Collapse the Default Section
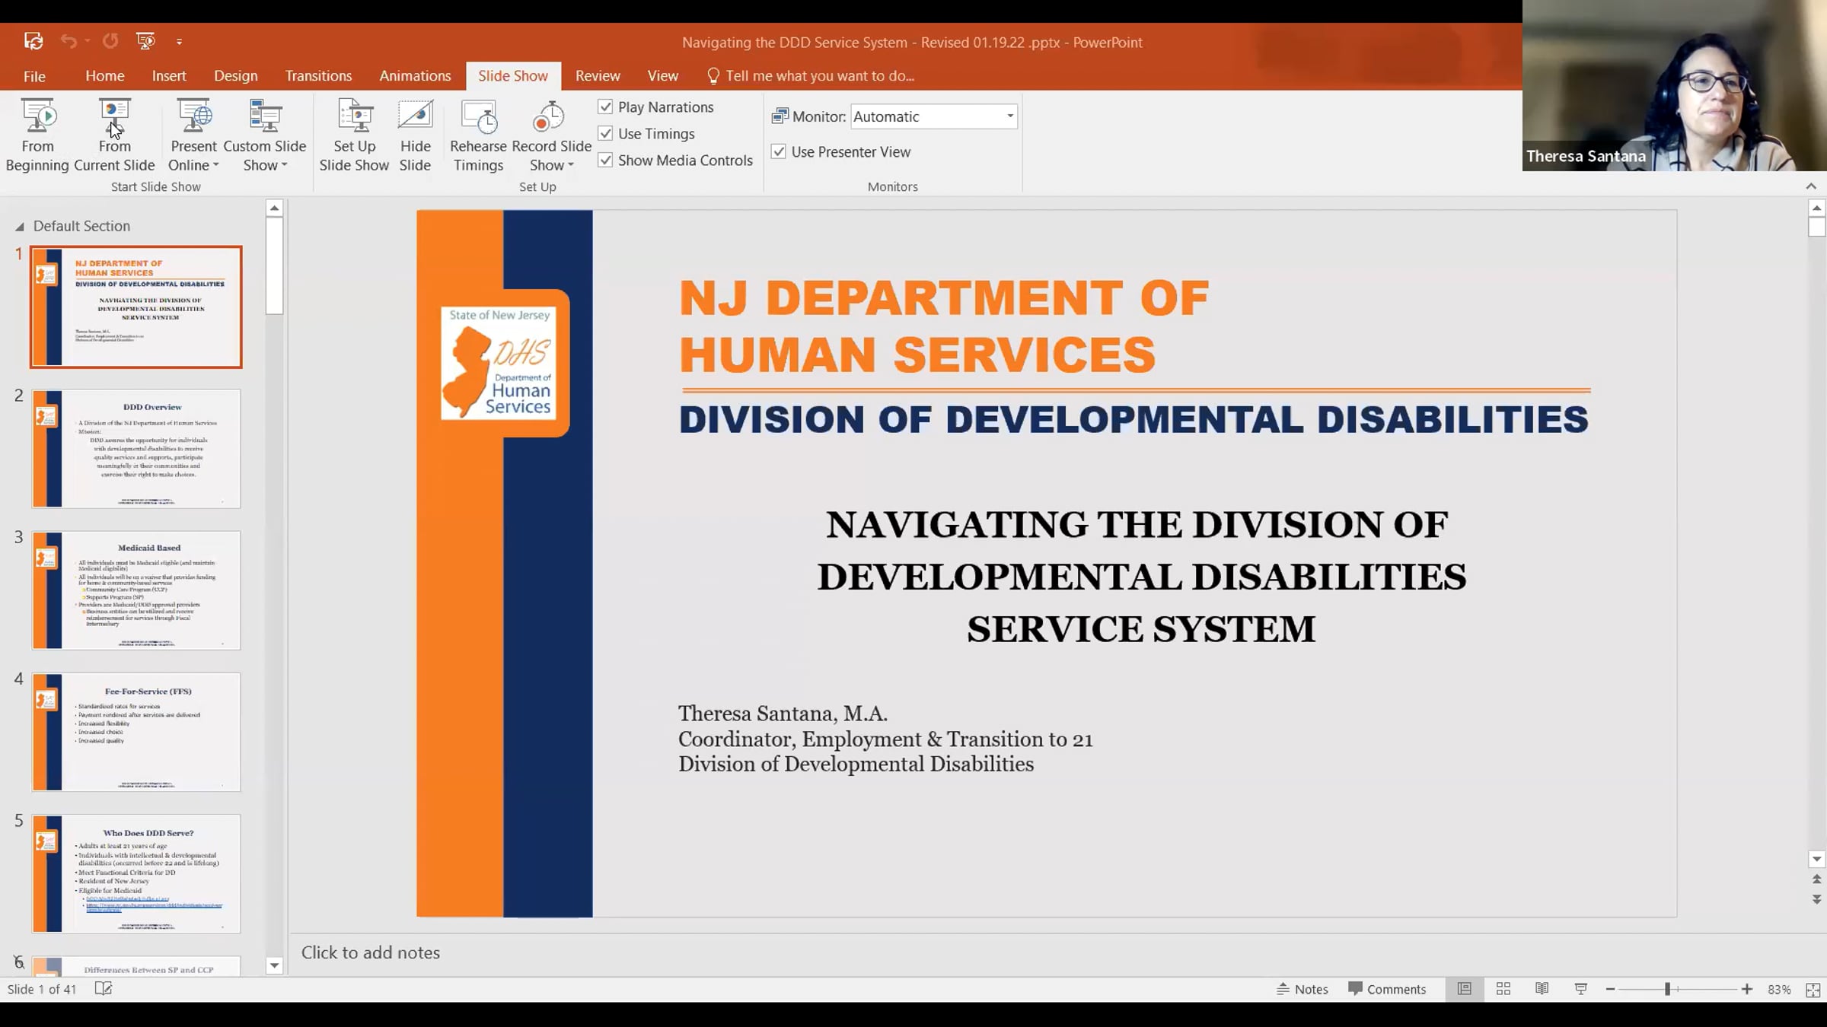 [x=20, y=227]
